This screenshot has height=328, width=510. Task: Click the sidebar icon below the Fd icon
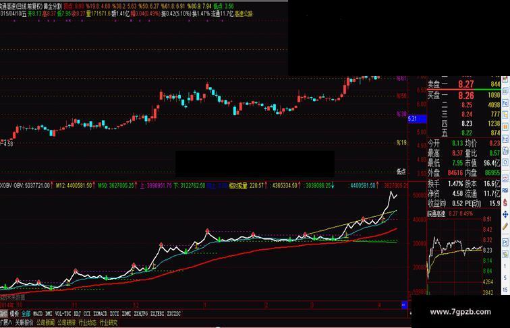click(x=505, y=114)
